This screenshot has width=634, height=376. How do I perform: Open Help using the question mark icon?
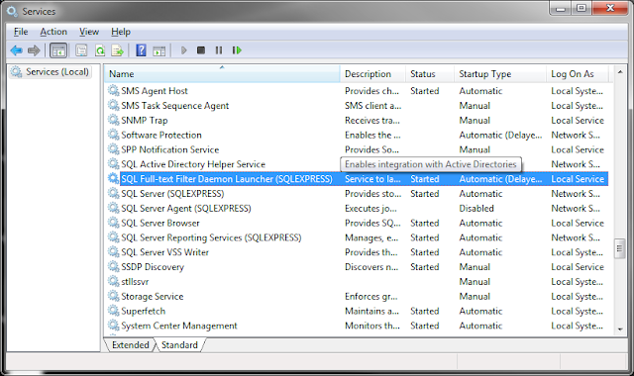[x=141, y=50]
